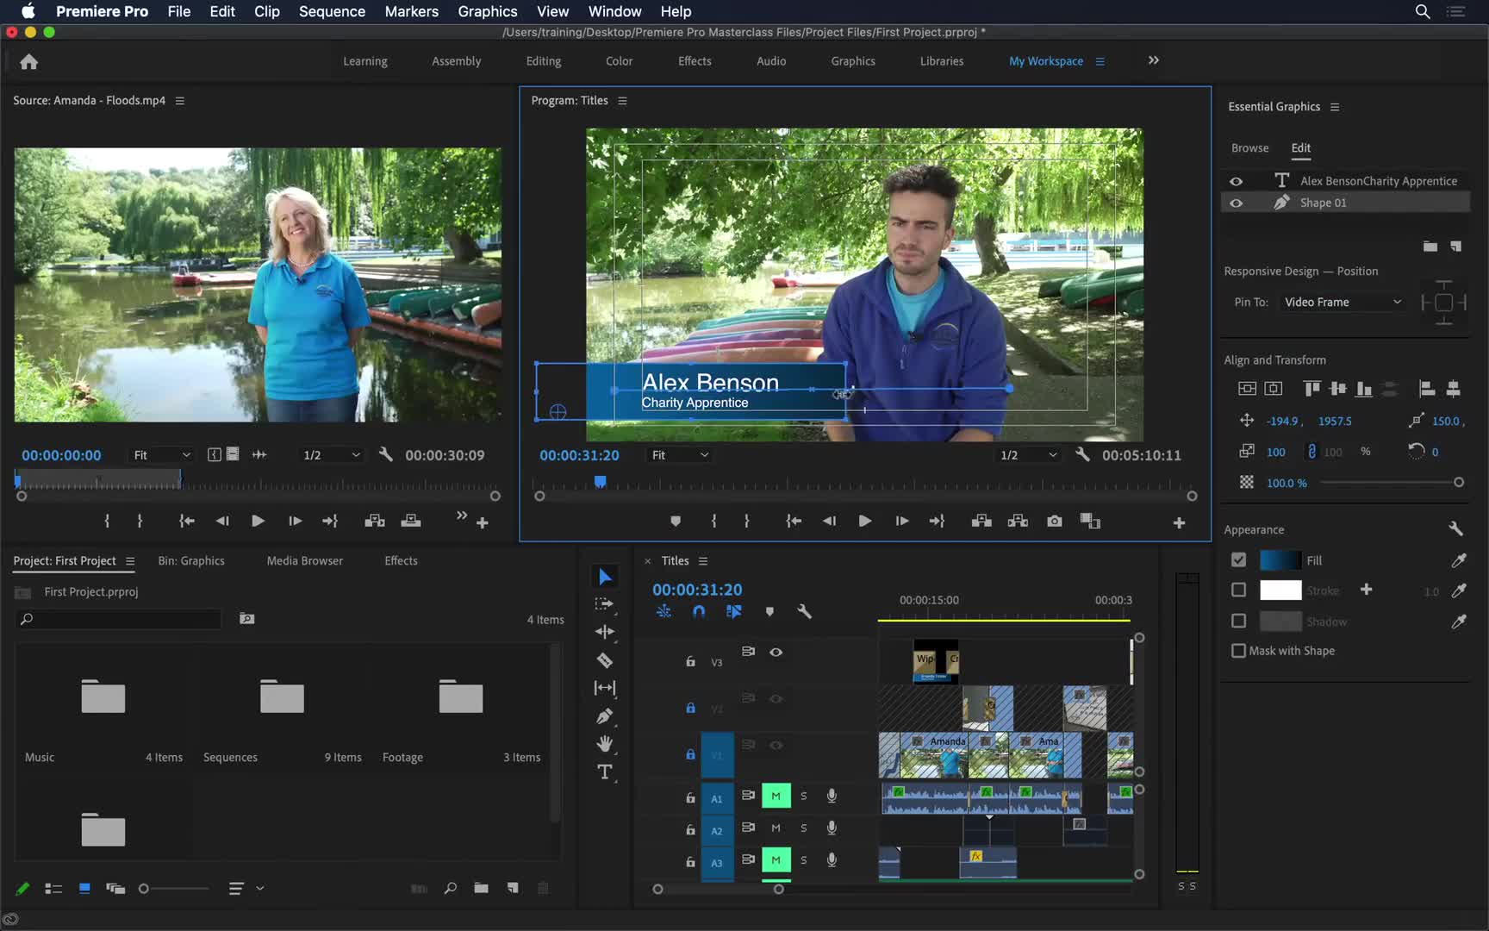The height and width of the screenshot is (931, 1489).
Task: Toggle mute on track A1
Action: coord(776,796)
